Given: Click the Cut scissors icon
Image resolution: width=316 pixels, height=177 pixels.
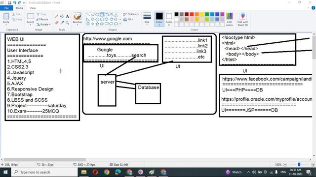Looking at the screenshot, I should pyautogui.click(x=14, y=14).
